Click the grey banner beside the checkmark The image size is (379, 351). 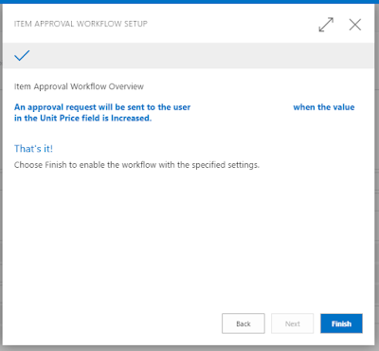[202, 55]
